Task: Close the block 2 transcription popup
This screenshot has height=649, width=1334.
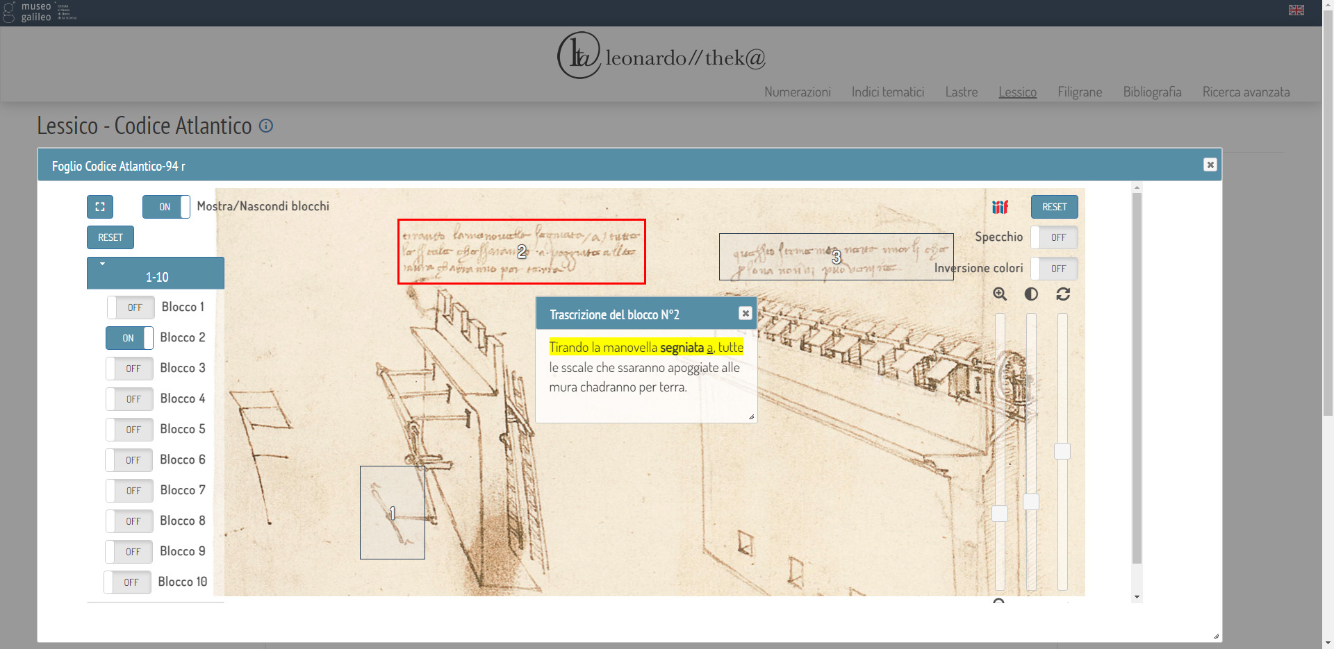Action: (746, 313)
